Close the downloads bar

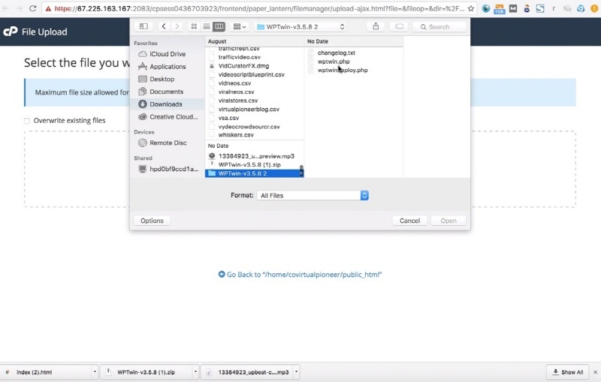coord(595,372)
